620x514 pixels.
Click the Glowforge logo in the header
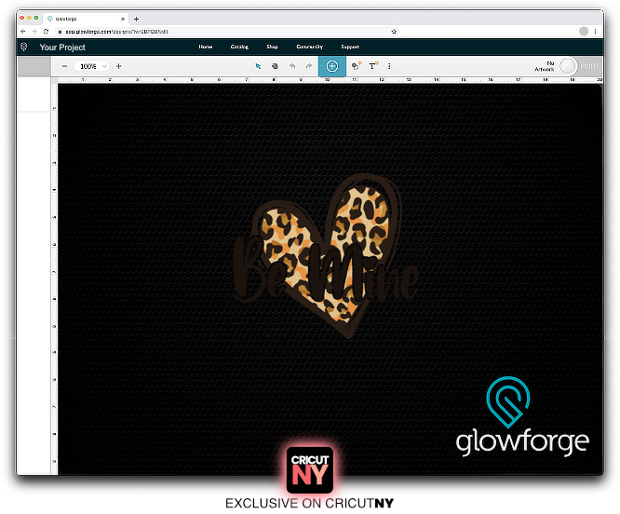pos(23,47)
